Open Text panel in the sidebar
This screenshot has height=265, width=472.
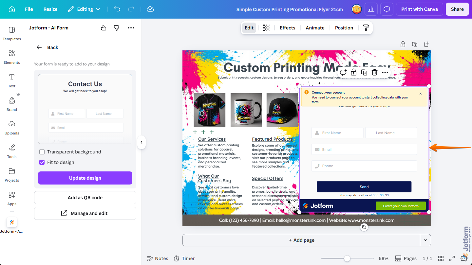tap(12, 80)
